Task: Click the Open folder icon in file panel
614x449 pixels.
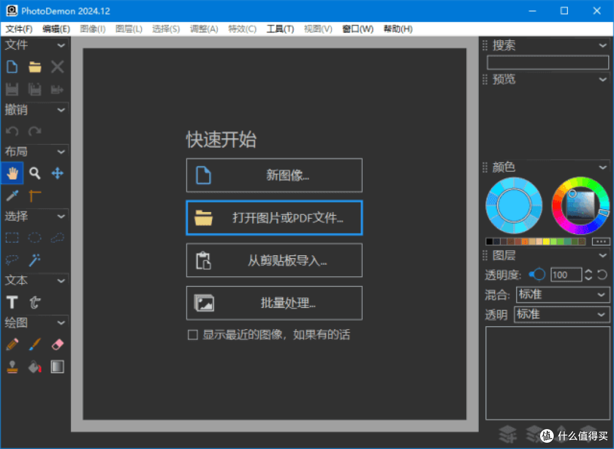Action: coord(35,67)
